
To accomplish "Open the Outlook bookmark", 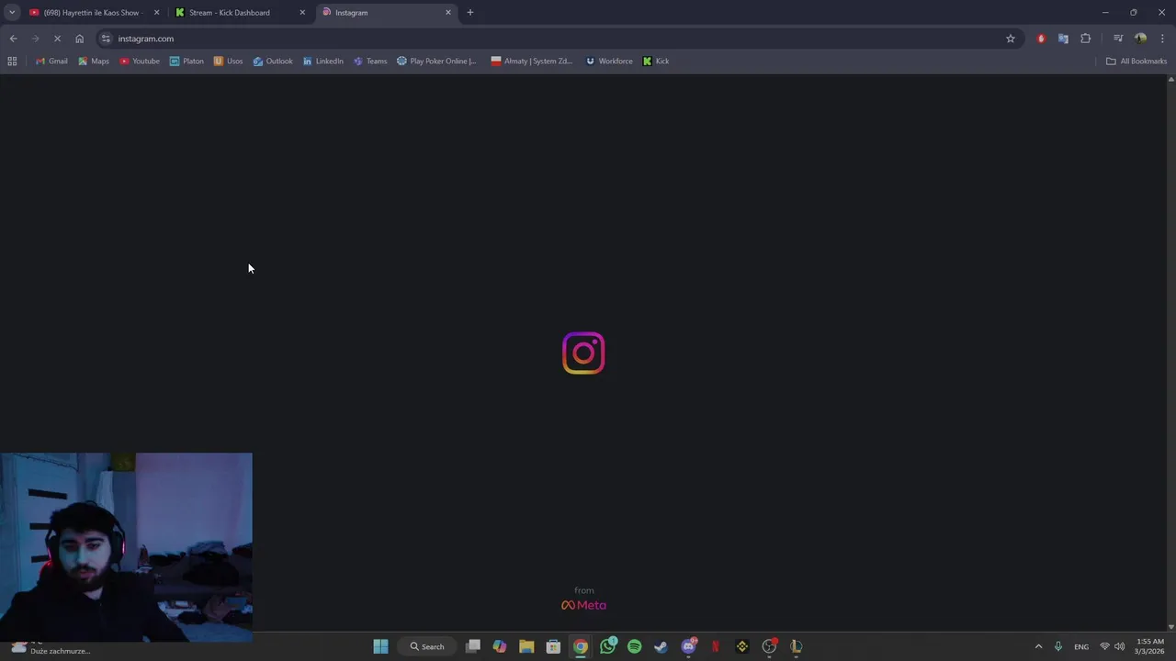I will (273, 62).
